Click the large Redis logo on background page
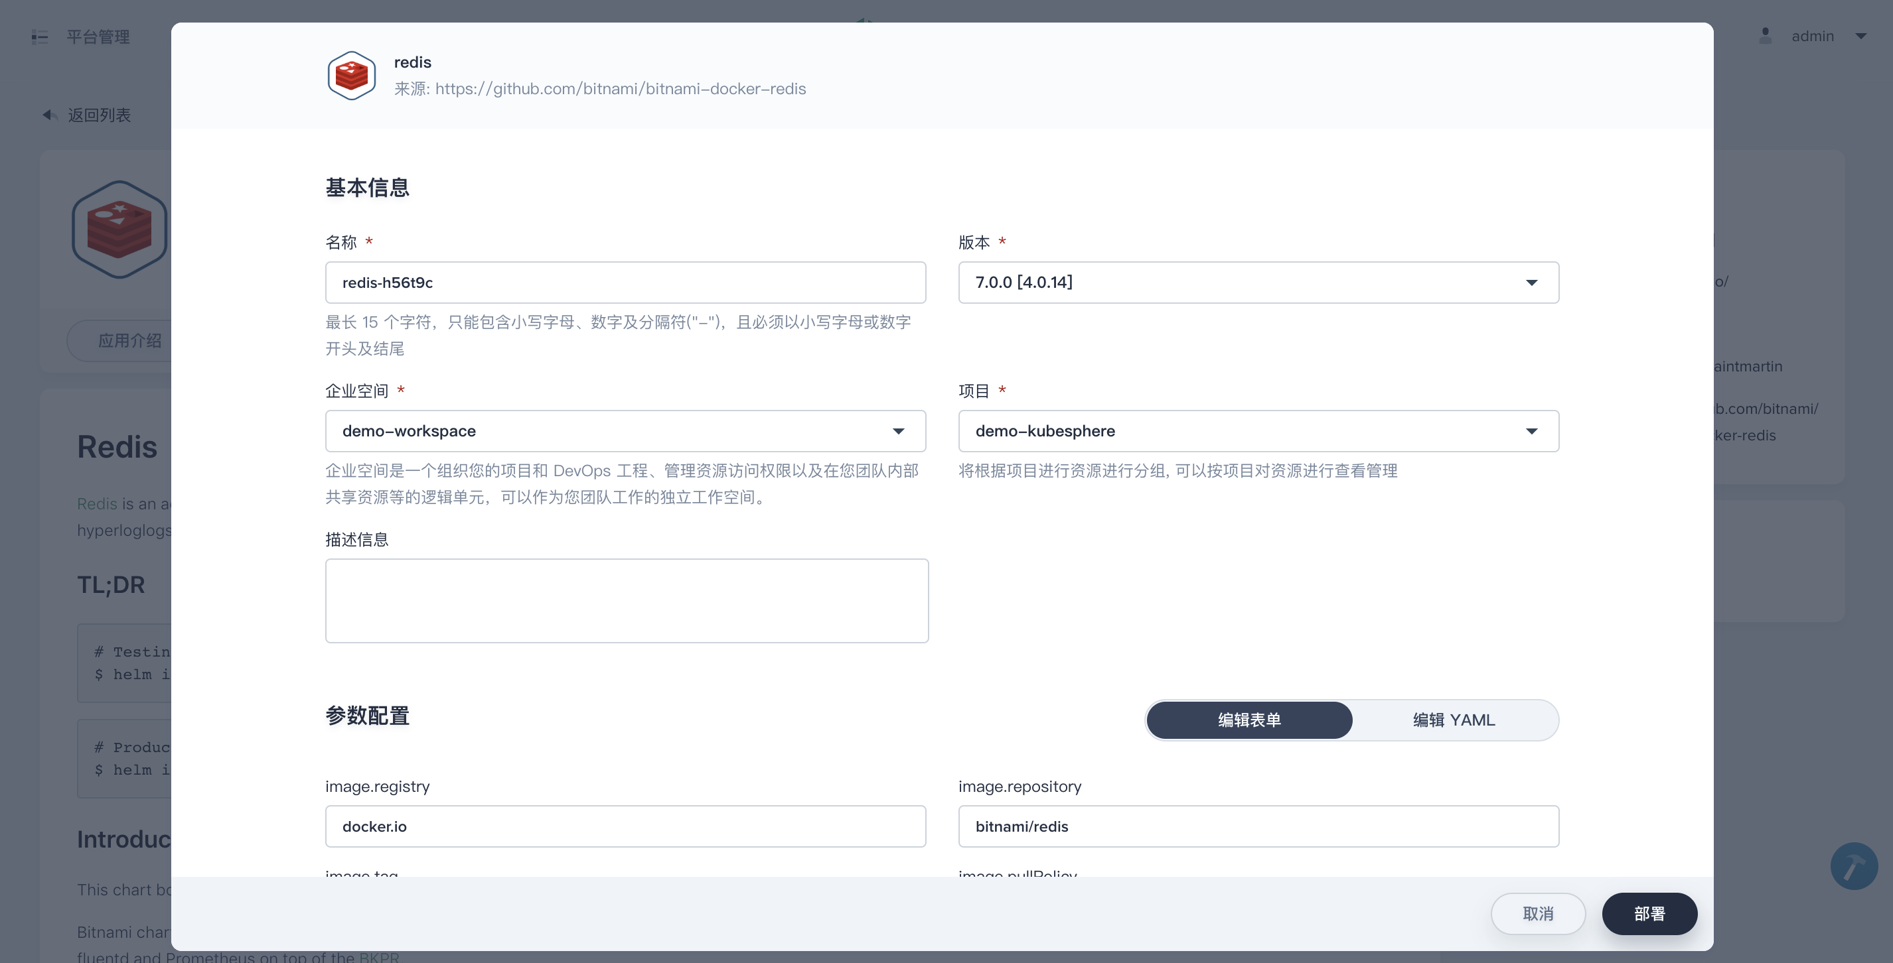Screen dimensions: 1893x963 [119, 229]
